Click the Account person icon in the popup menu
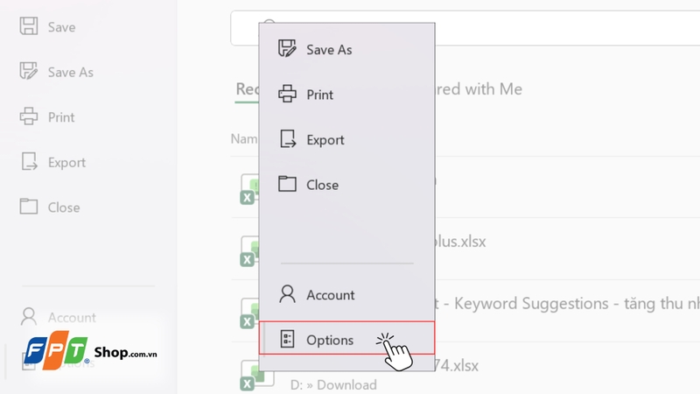Screen dimensions: 700x394 (287, 295)
